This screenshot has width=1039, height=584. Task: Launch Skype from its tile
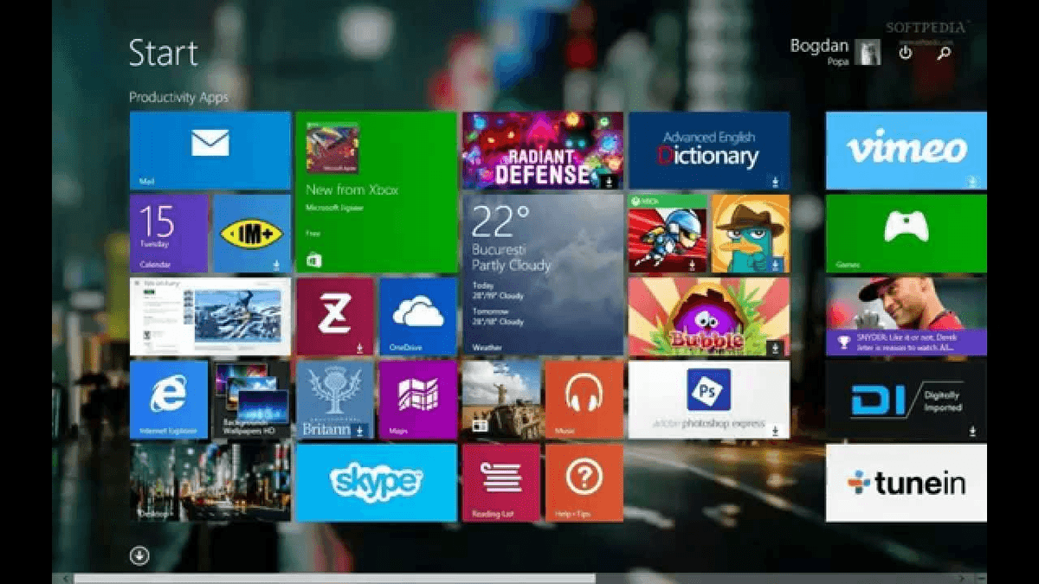[x=376, y=482]
